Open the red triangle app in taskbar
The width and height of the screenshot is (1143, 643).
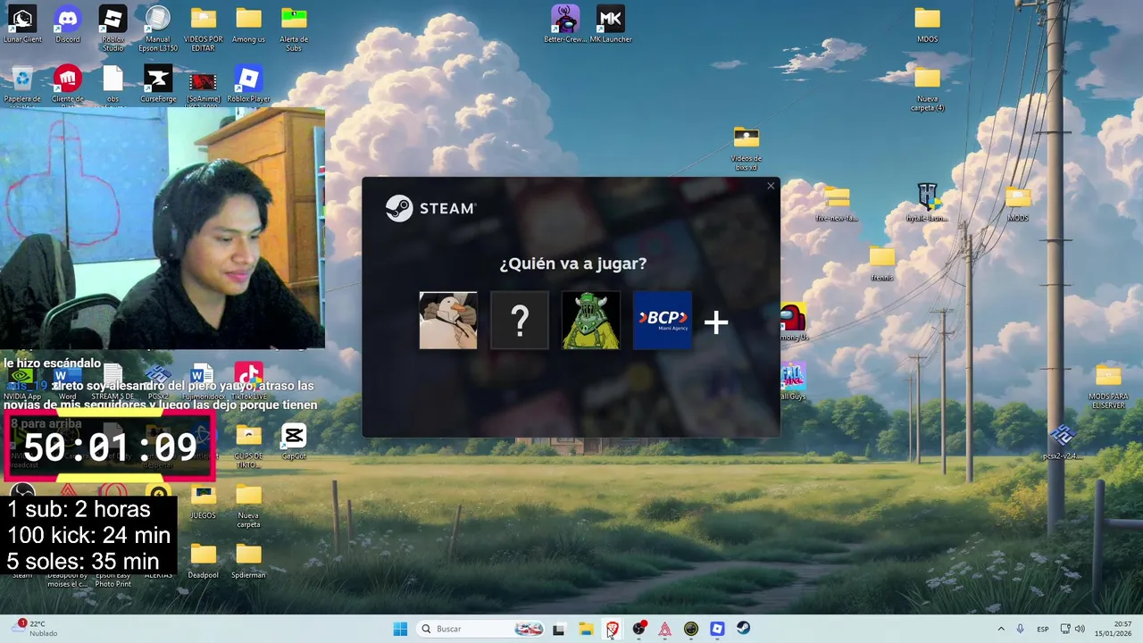pyautogui.click(x=664, y=629)
